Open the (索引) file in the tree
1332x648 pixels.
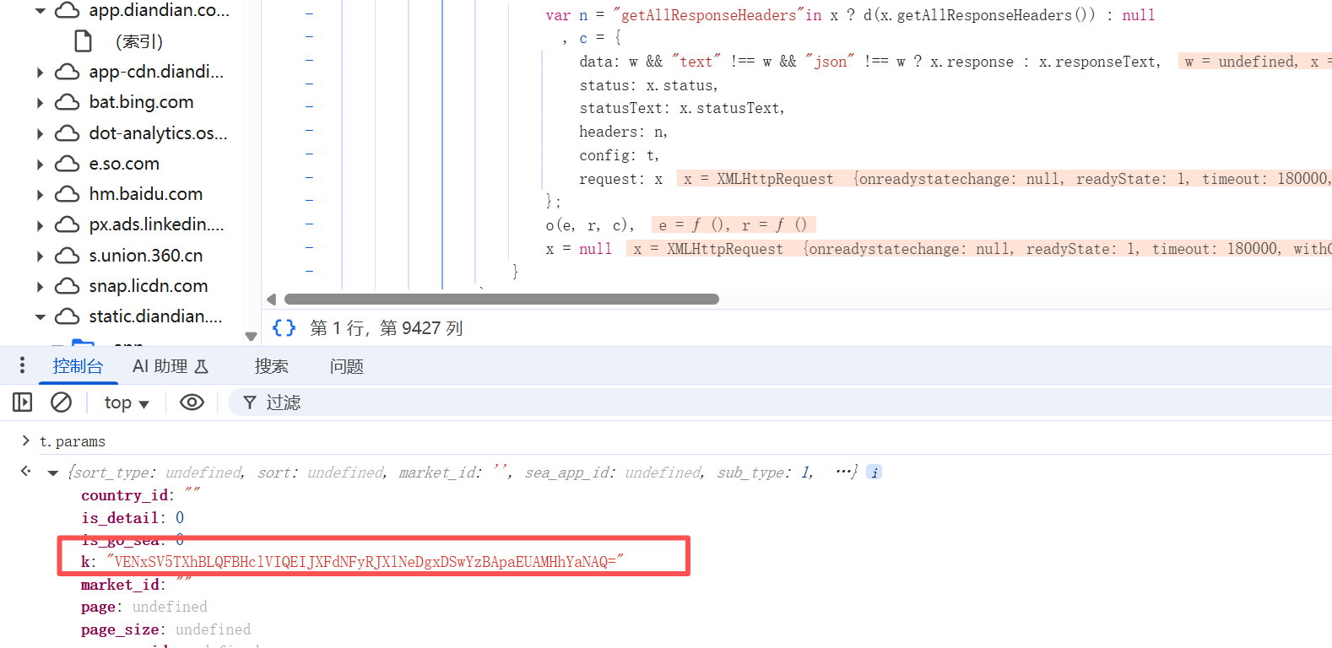(139, 41)
